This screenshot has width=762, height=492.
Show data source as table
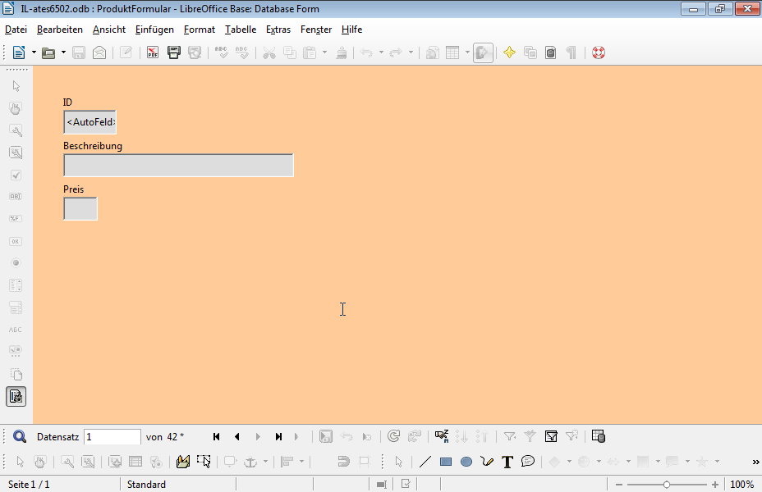pos(599,437)
